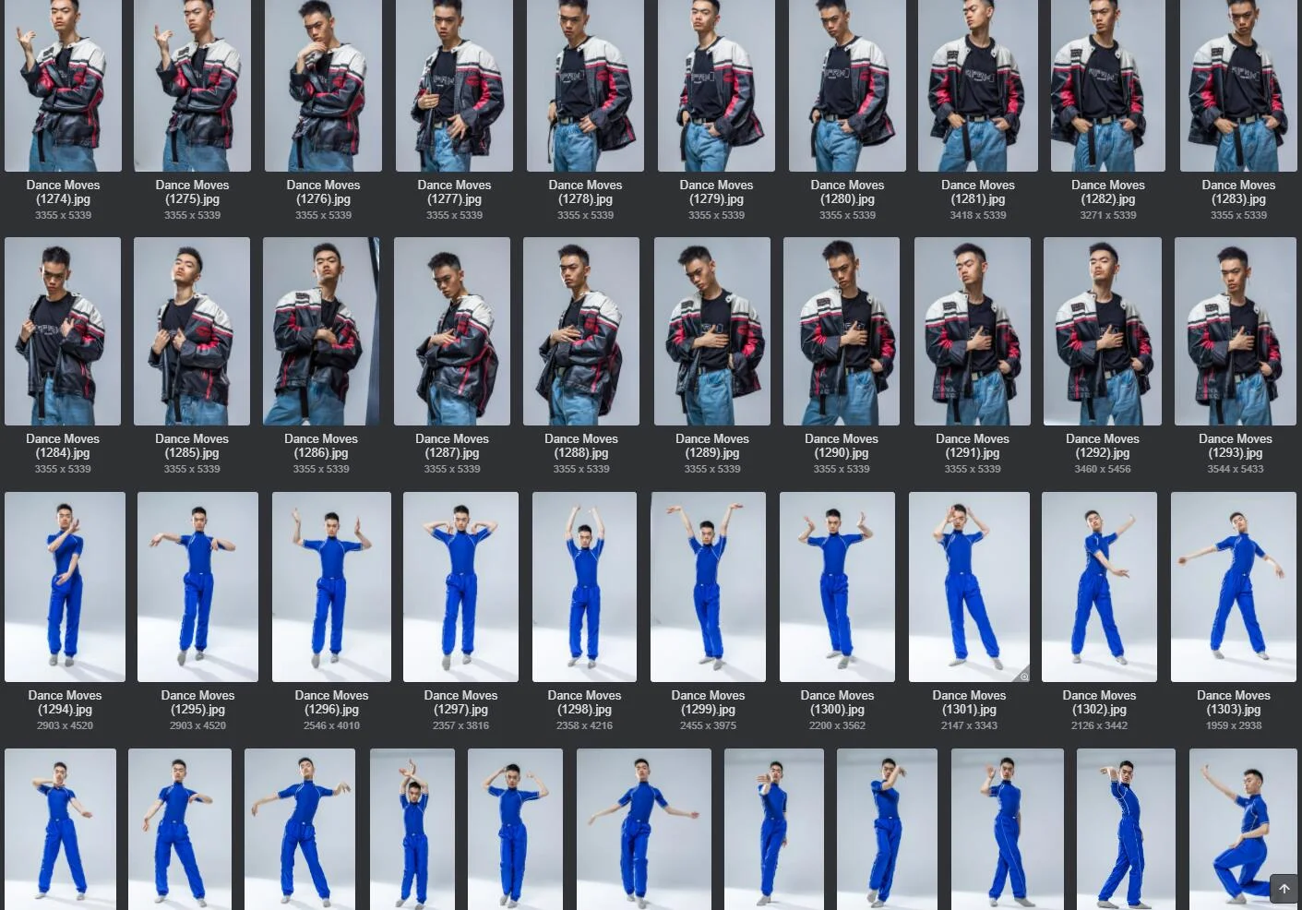The width and height of the screenshot is (1302, 910).
Task: Select the Dance Moves (1281).jpg thumbnail image
Action: (978, 86)
